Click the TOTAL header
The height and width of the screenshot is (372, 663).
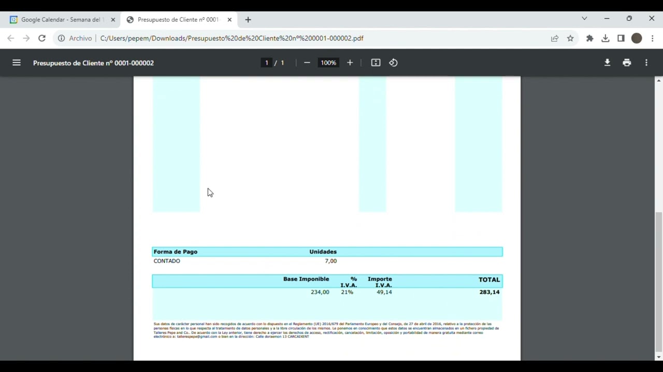(489, 280)
